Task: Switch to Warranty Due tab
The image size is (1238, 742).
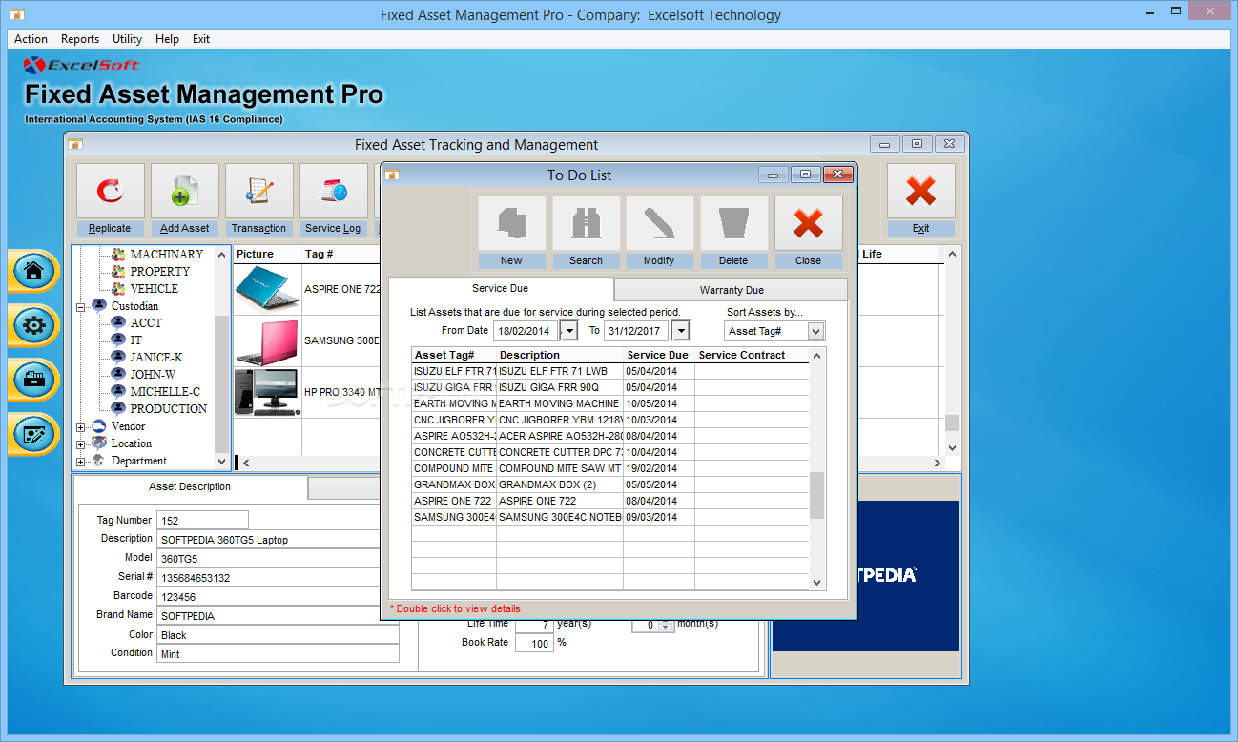Action: click(x=732, y=290)
